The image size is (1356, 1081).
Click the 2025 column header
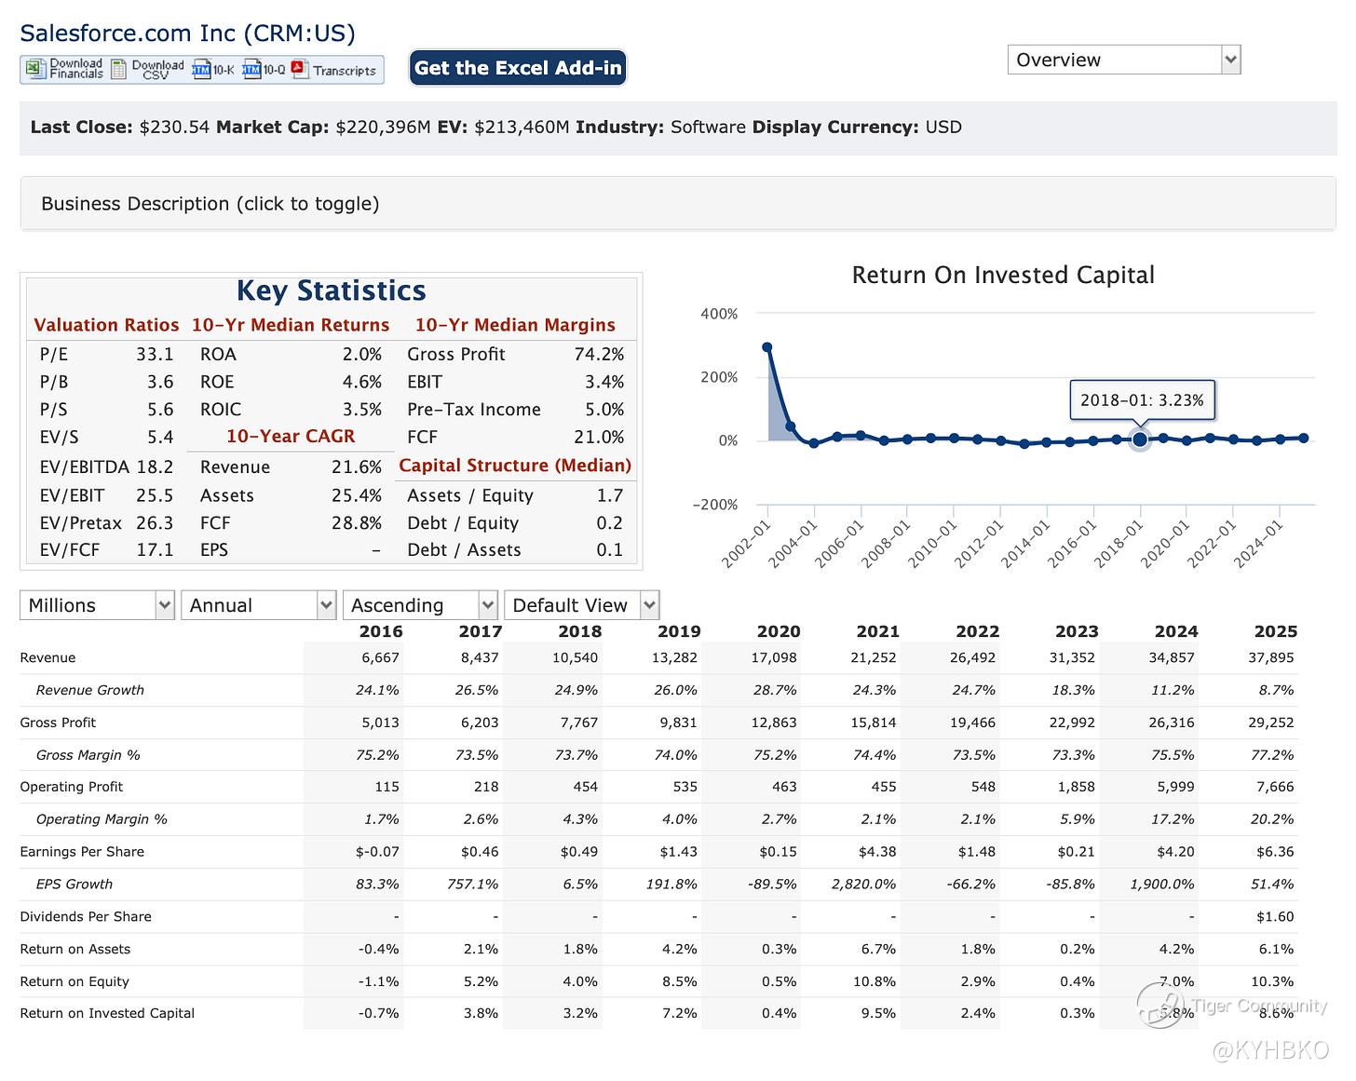point(1275,631)
